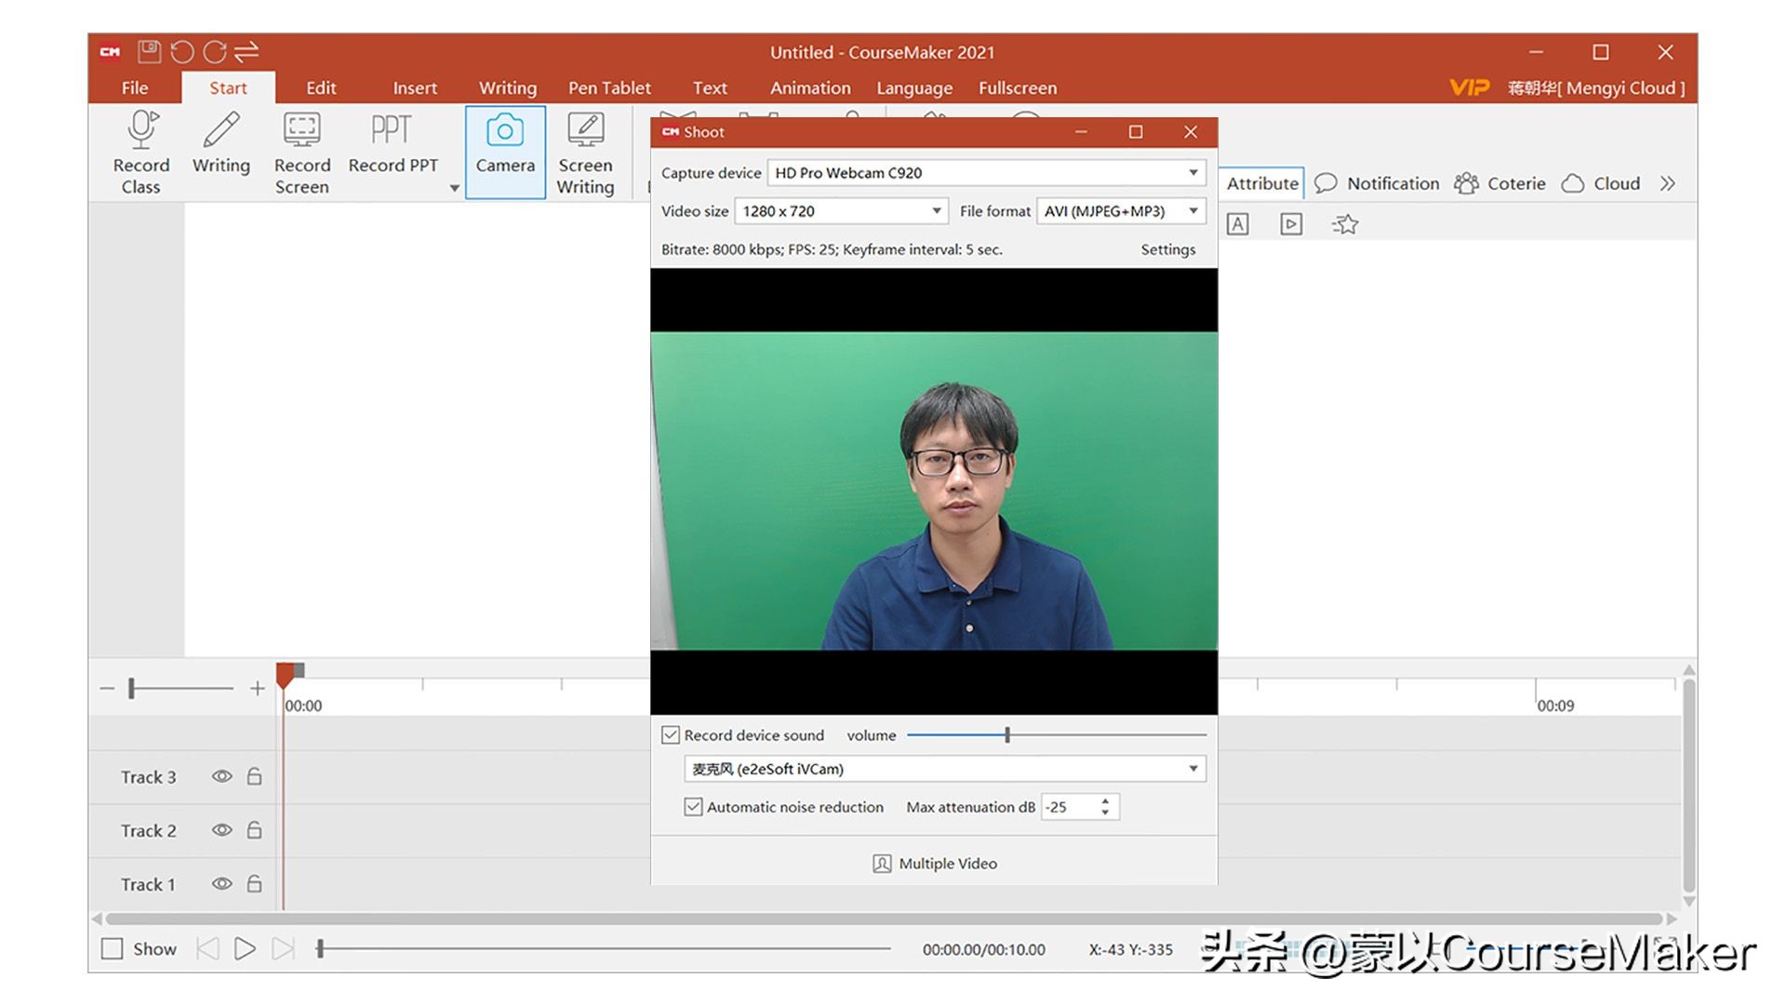Click the Screen Writing icon
The height and width of the screenshot is (1005, 1786).
click(585, 131)
